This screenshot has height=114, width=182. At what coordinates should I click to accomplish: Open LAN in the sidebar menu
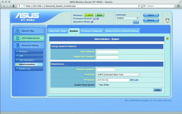[29, 56]
